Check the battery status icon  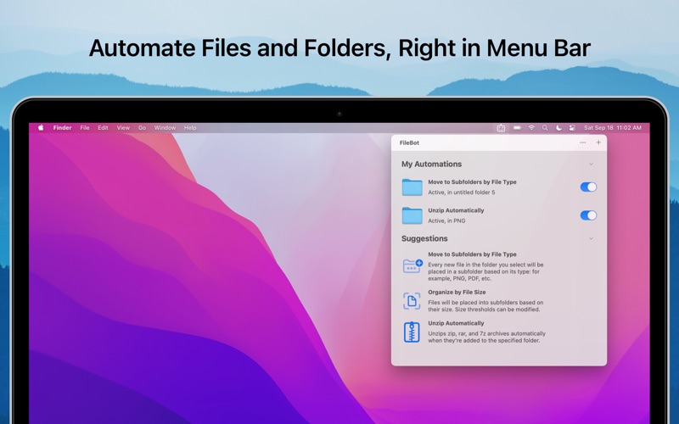(x=517, y=128)
